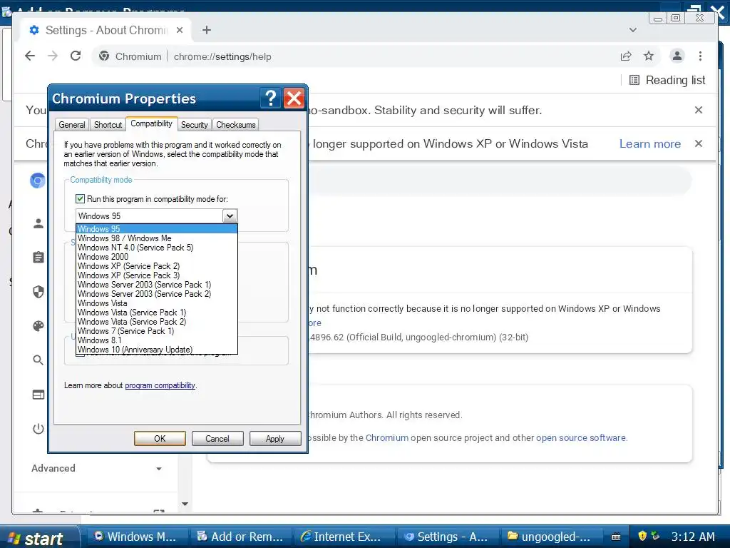Choose Windows 98 / Windows Me
730x548 pixels.
pyautogui.click(x=156, y=238)
